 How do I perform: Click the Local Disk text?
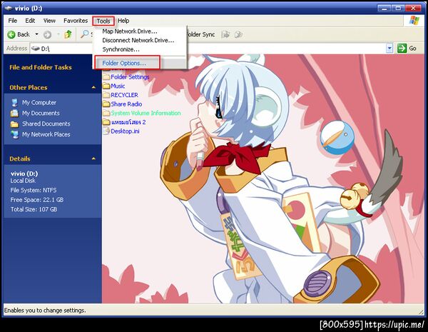tap(23, 181)
